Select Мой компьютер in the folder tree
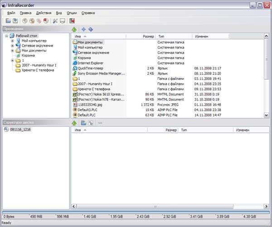The image size is (272, 227). 34,41
